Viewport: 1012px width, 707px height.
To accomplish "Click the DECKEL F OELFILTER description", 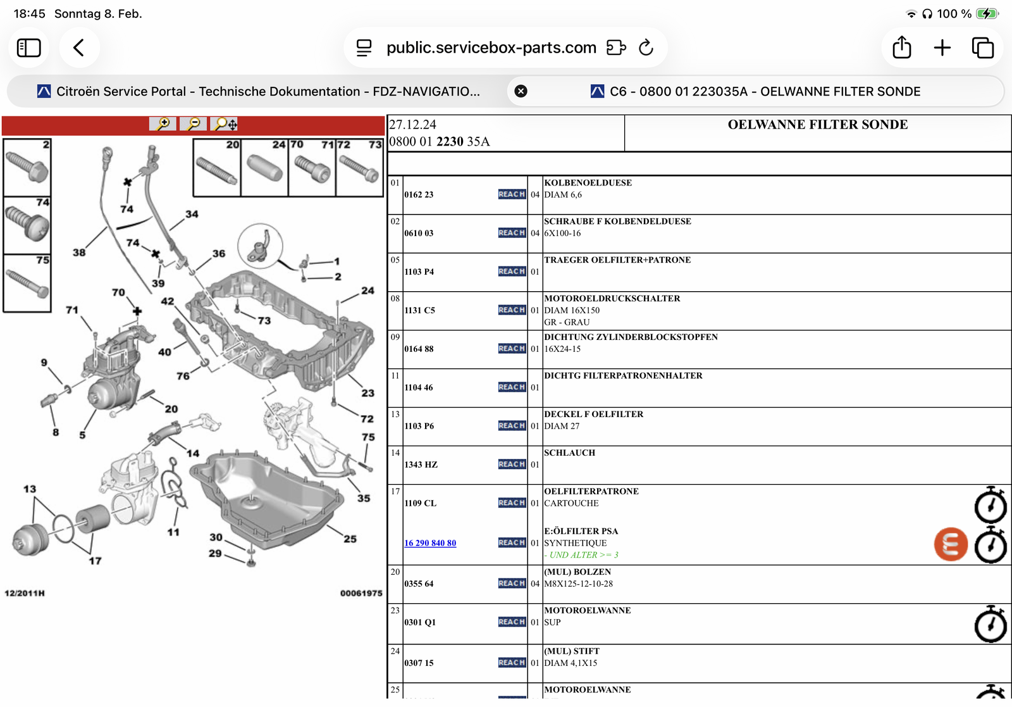I will coord(594,415).
